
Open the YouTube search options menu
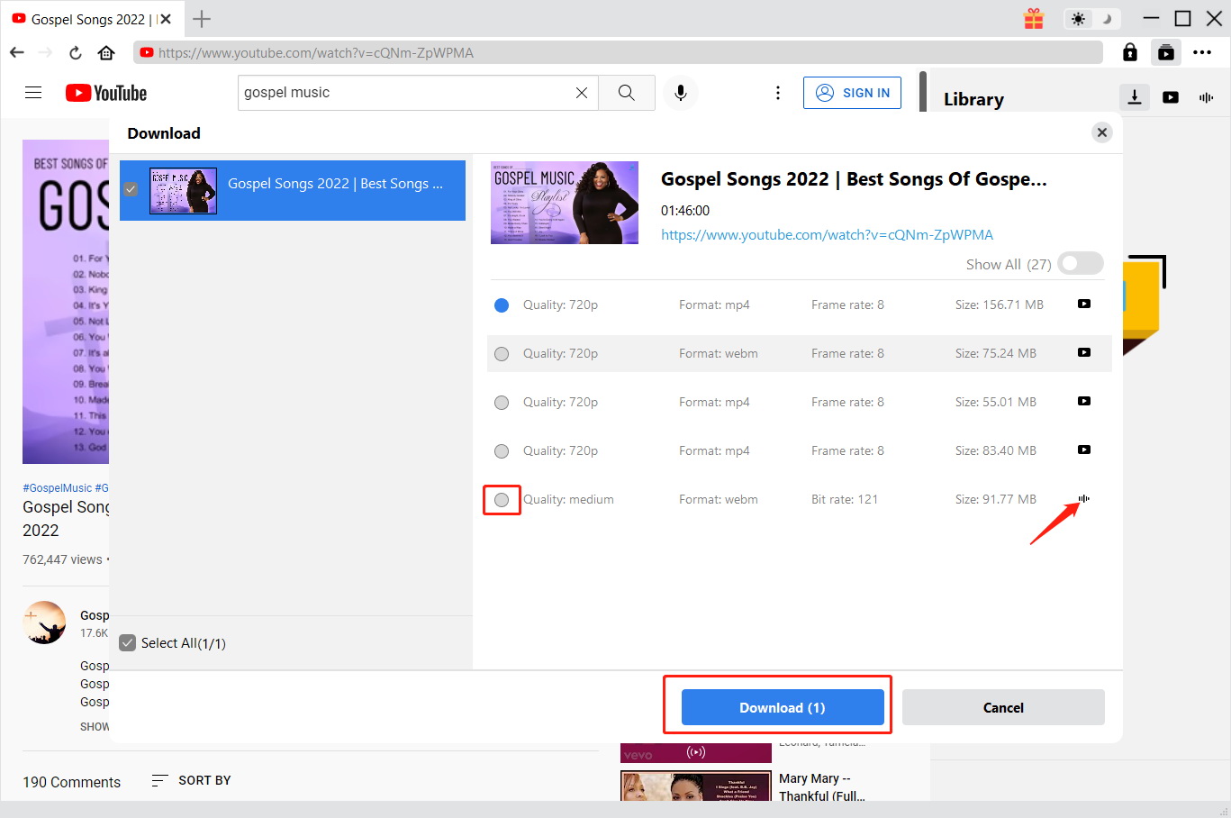click(777, 93)
